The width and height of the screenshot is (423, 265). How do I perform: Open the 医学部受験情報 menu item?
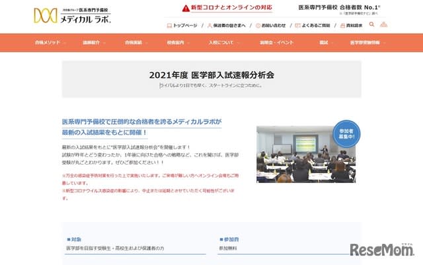[x=365, y=43]
